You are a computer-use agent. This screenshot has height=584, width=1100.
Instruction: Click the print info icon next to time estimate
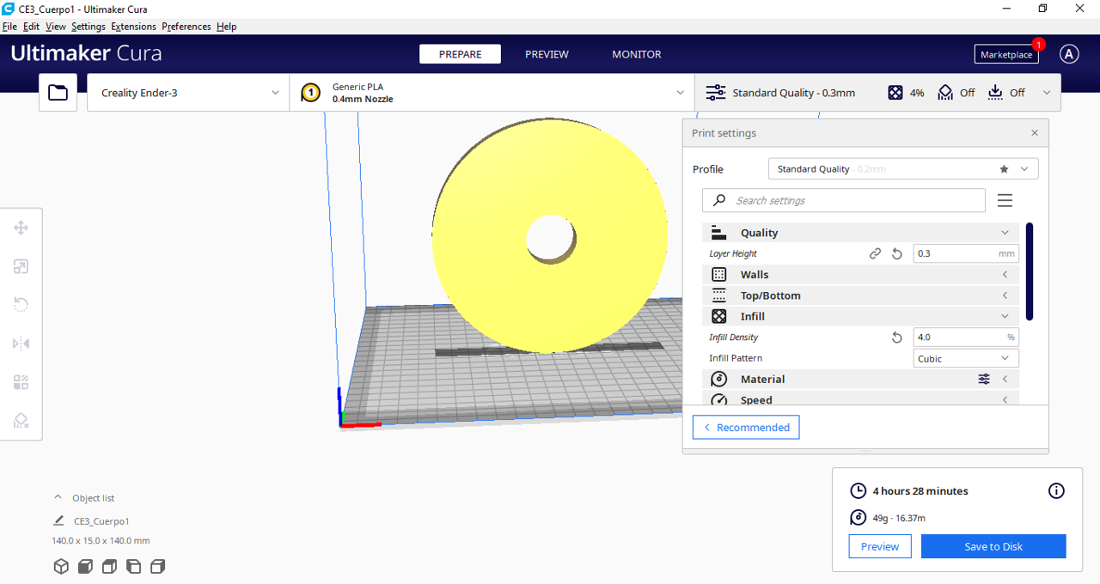[x=1056, y=491]
